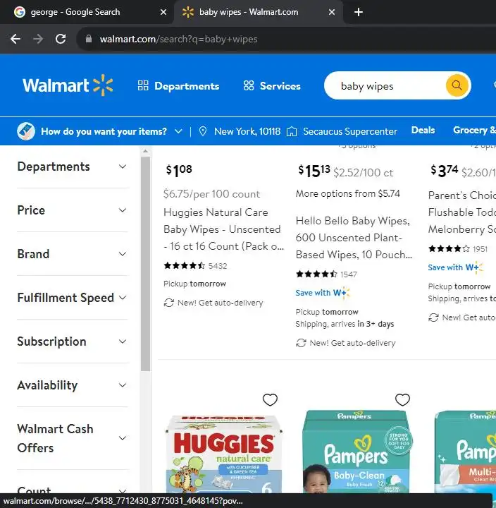Click the delivery intent phone icon

26,131
